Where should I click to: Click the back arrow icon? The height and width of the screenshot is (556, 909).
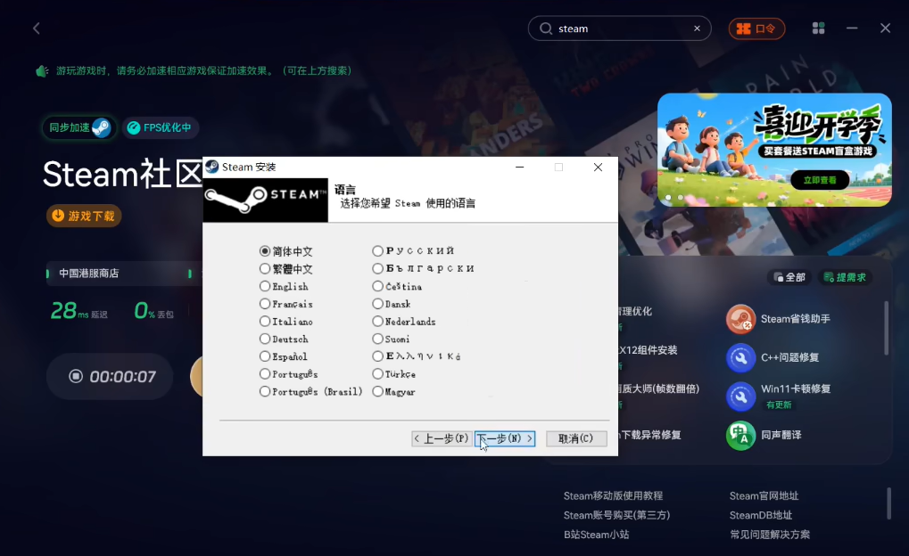[37, 29]
